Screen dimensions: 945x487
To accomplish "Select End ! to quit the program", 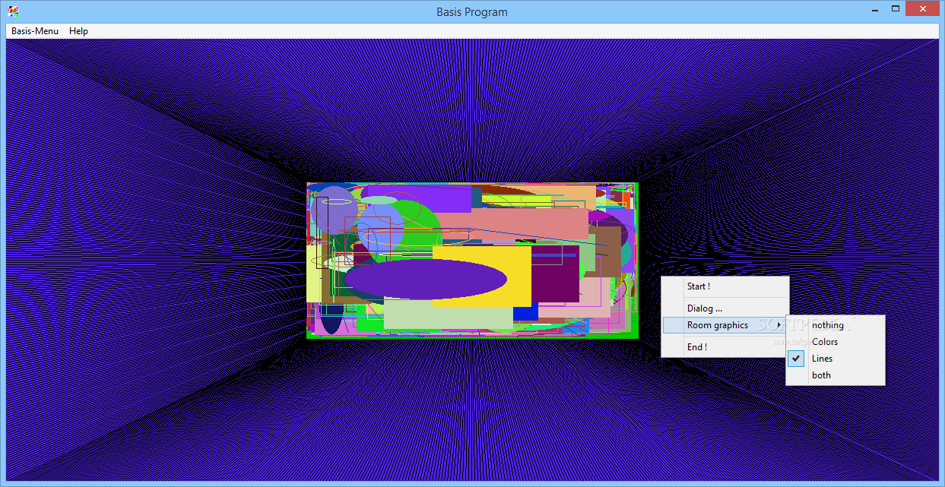I will 725,346.
